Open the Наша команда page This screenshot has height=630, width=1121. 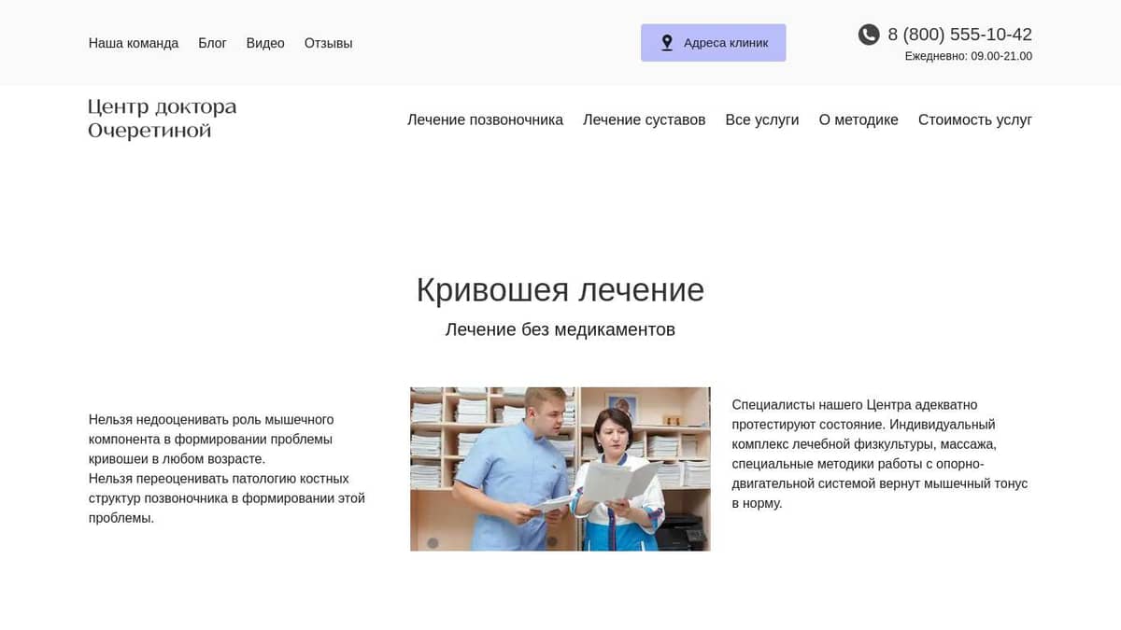coord(134,42)
